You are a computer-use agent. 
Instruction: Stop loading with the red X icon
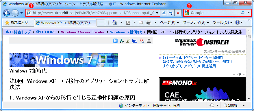178,13
